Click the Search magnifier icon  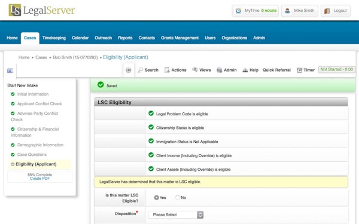pyautogui.click(x=141, y=70)
